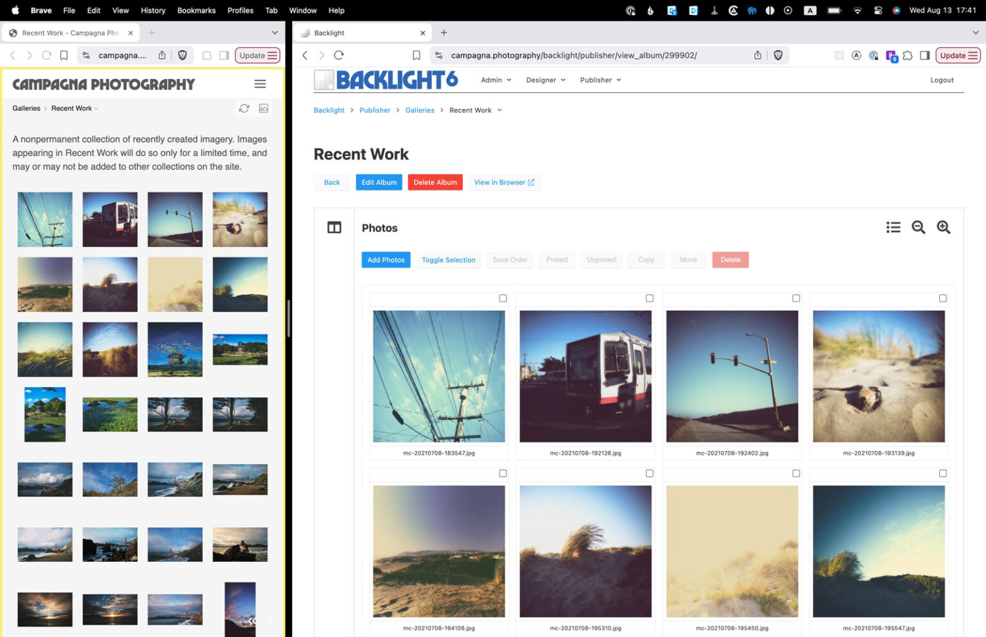Click the image display icon next to refresh
Image resolution: width=986 pixels, height=637 pixels.
coord(264,108)
